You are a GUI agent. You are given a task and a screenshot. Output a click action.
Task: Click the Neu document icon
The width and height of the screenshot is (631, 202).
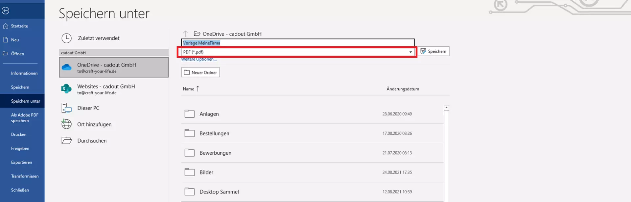6,40
